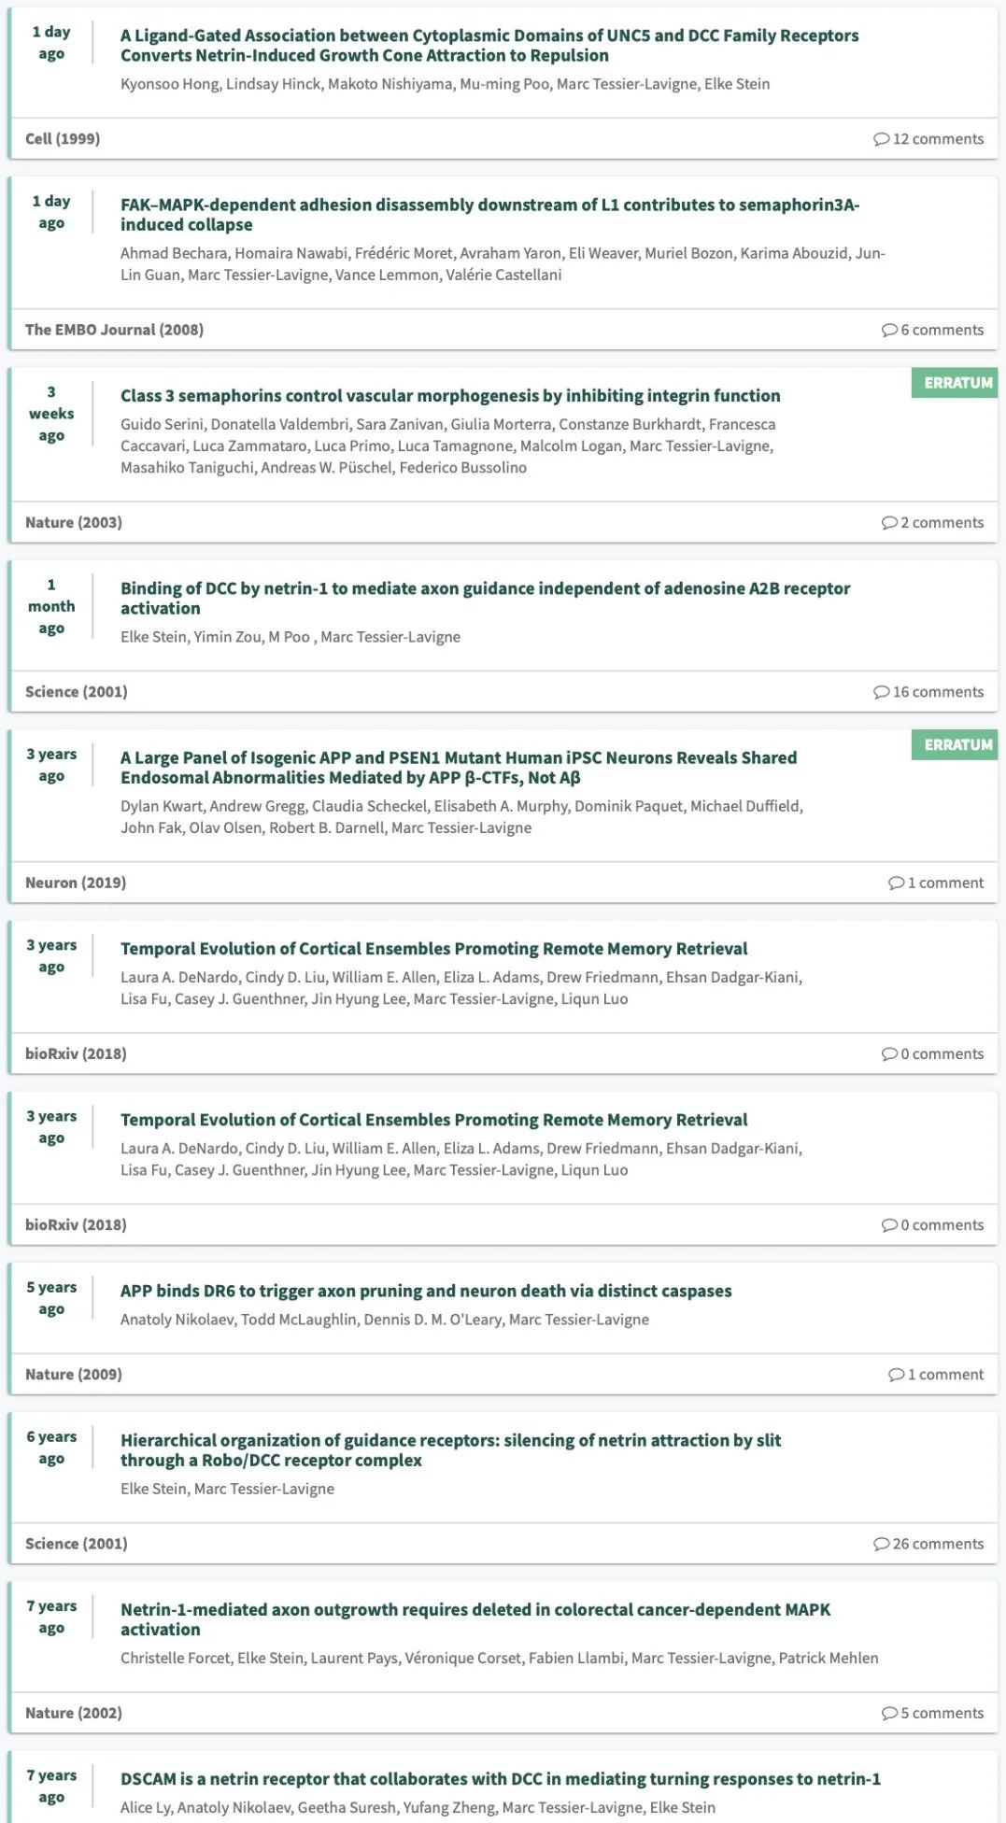The image size is (1006, 1823).
Task: Open Hierarchical organization of guidance receptors paper
Action: (x=450, y=1450)
